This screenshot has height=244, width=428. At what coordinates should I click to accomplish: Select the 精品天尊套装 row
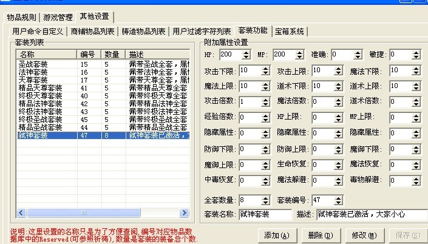click(x=103, y=88)
